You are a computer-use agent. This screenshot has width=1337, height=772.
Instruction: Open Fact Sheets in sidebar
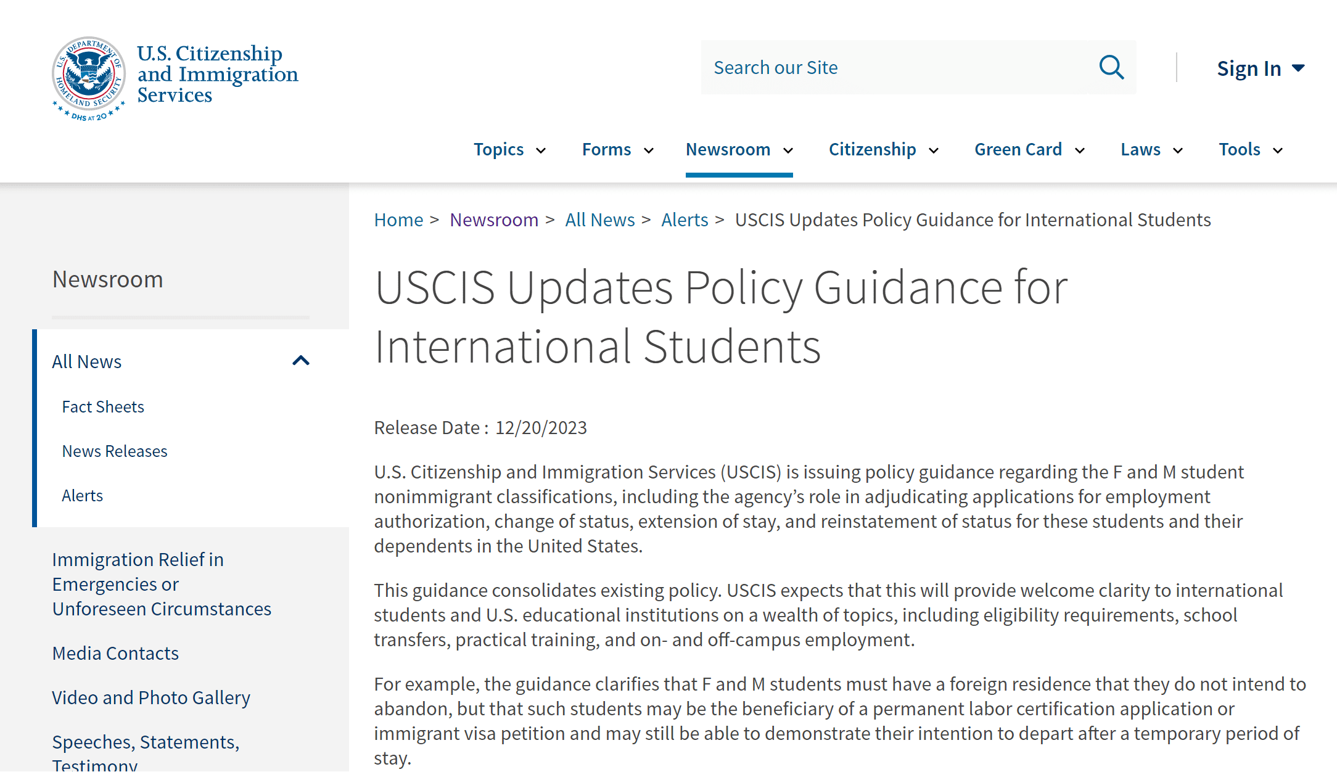coord(103,407)
